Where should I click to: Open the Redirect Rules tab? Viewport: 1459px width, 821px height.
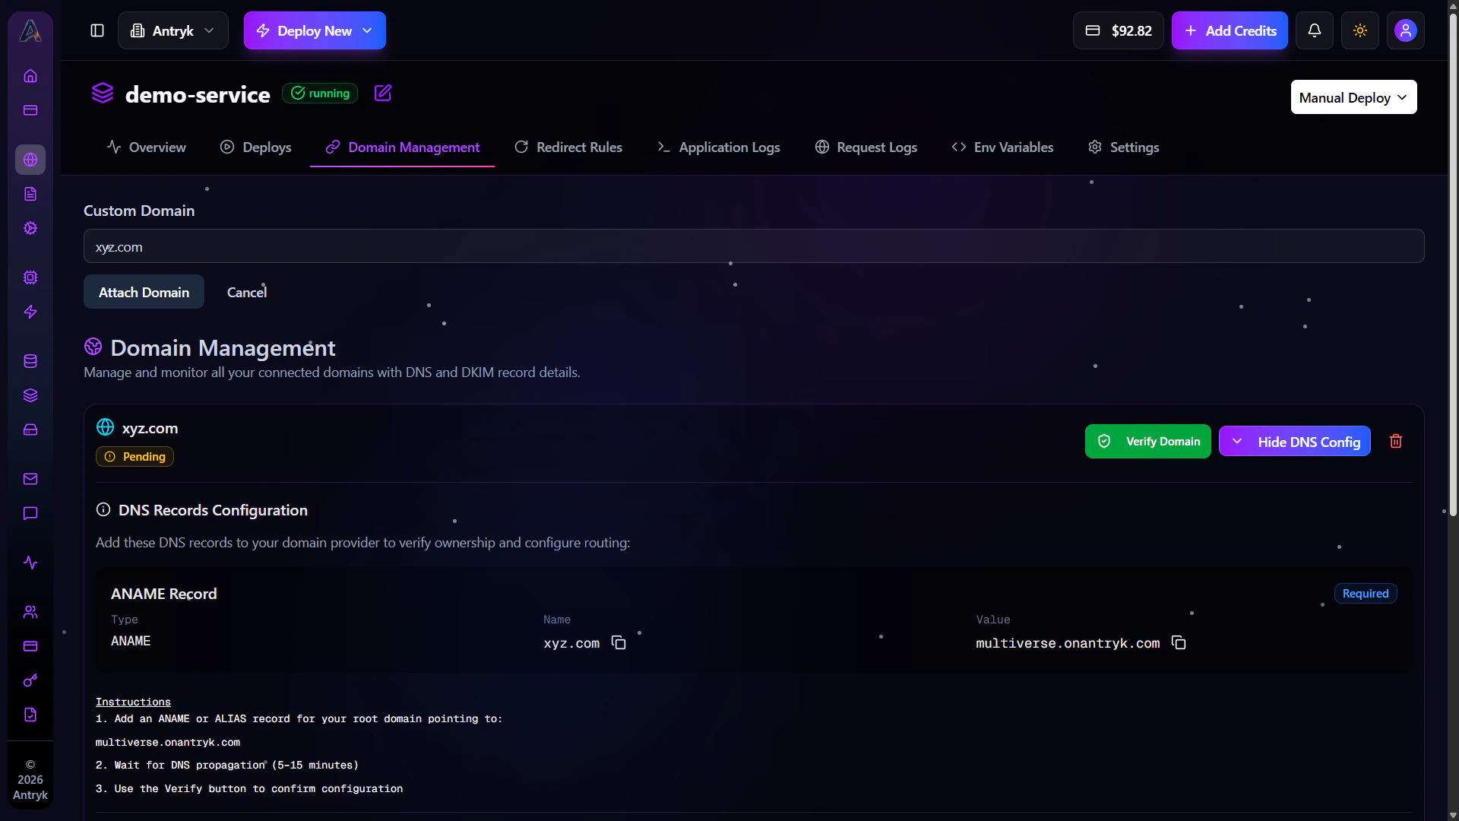click(568, 147)
